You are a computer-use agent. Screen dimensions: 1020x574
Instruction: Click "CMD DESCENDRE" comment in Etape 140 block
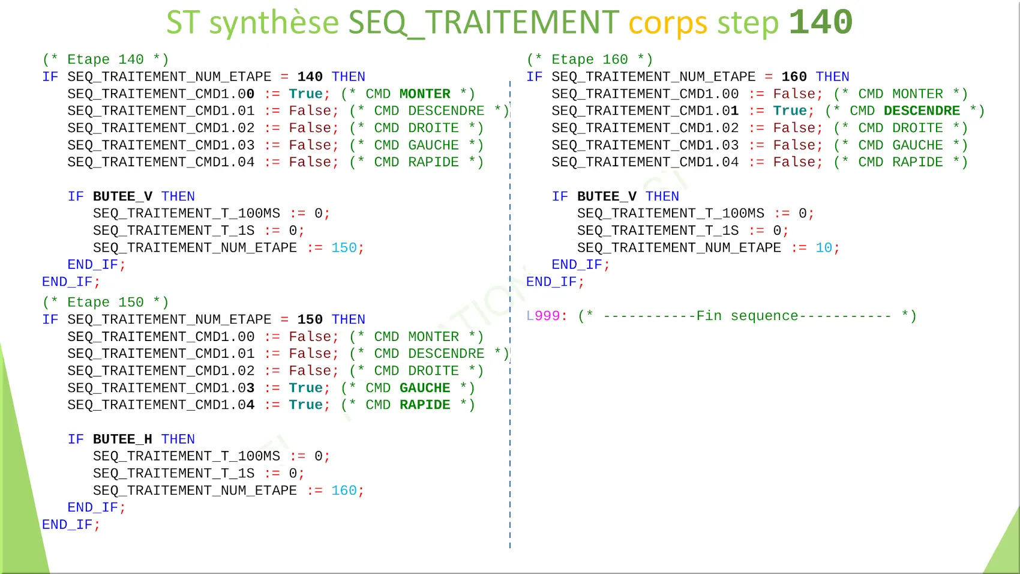tap(429, 110)
